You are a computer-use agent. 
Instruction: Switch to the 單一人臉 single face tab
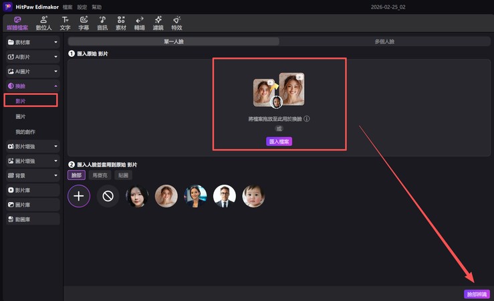tap(174, 41)
